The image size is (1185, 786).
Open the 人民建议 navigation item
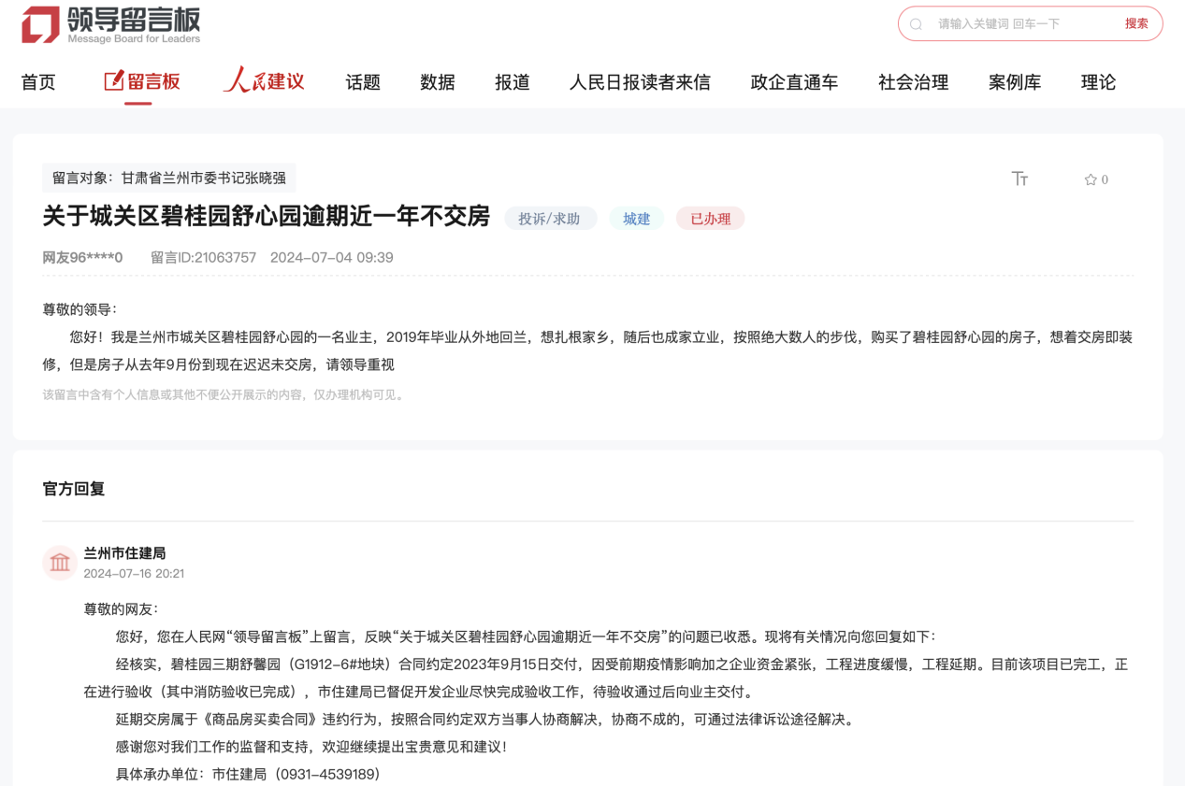tap(264, 81)
